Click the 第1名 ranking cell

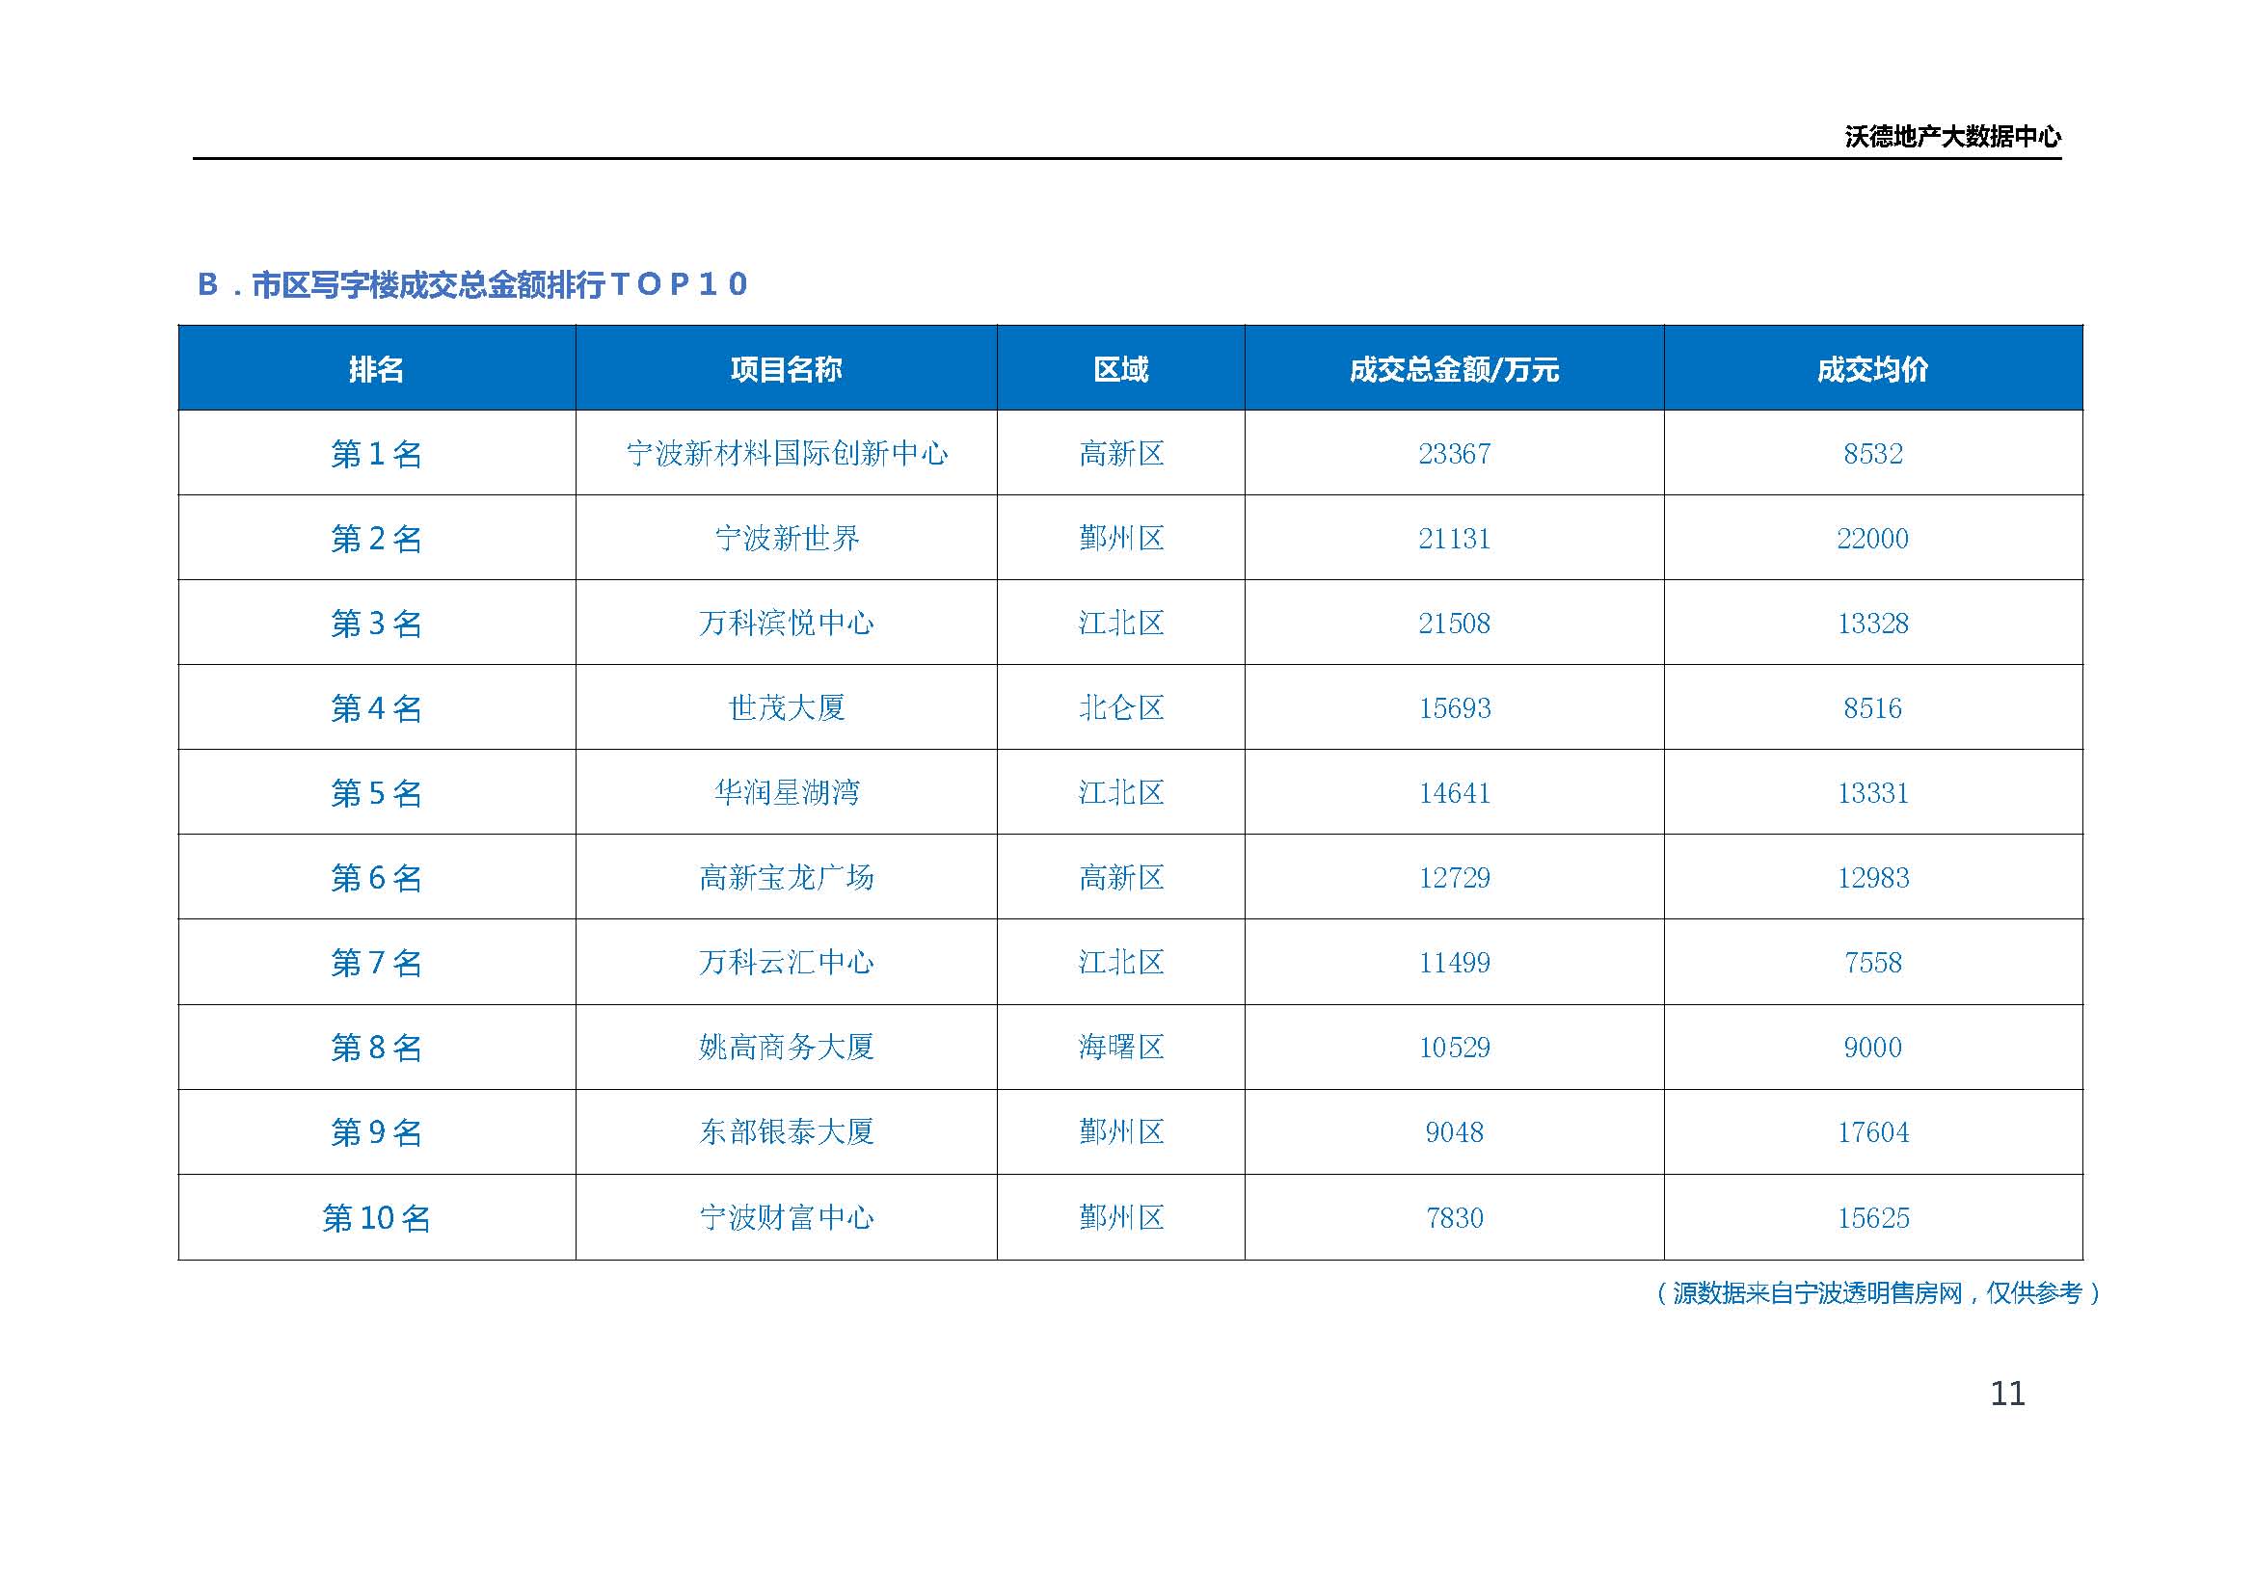[376, 454]
